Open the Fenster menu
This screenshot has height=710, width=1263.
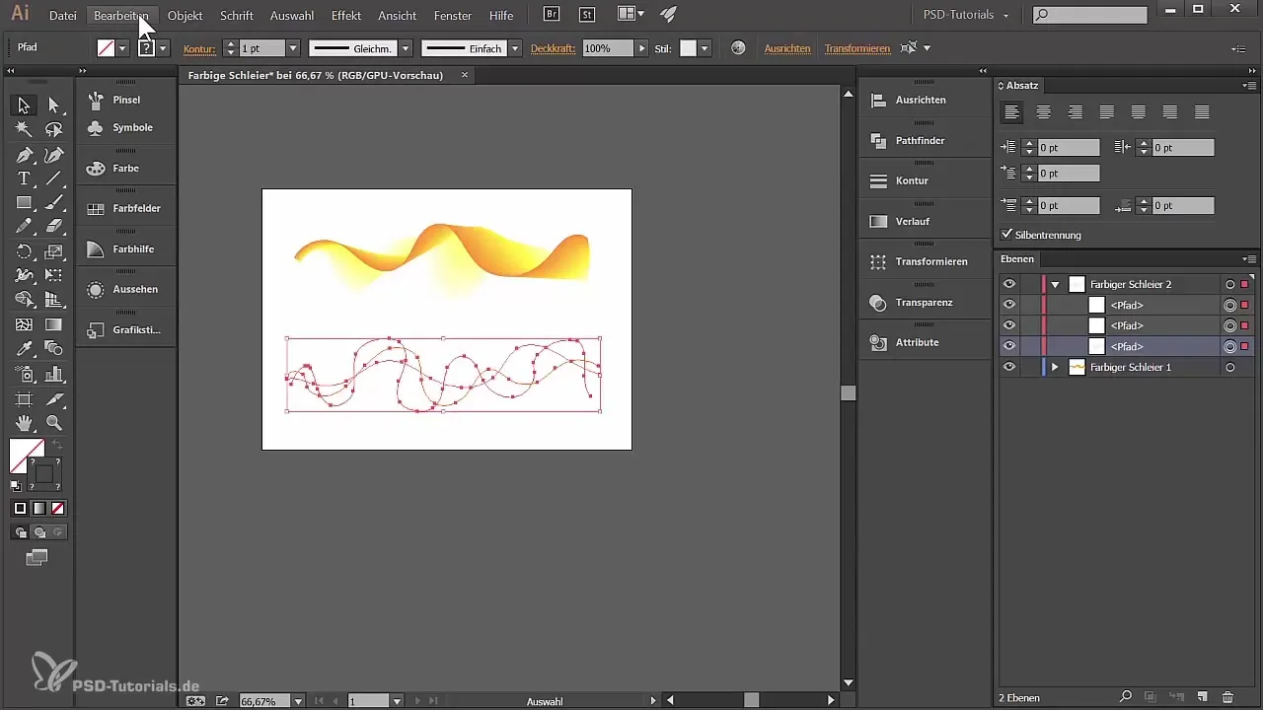click(453, 16)
